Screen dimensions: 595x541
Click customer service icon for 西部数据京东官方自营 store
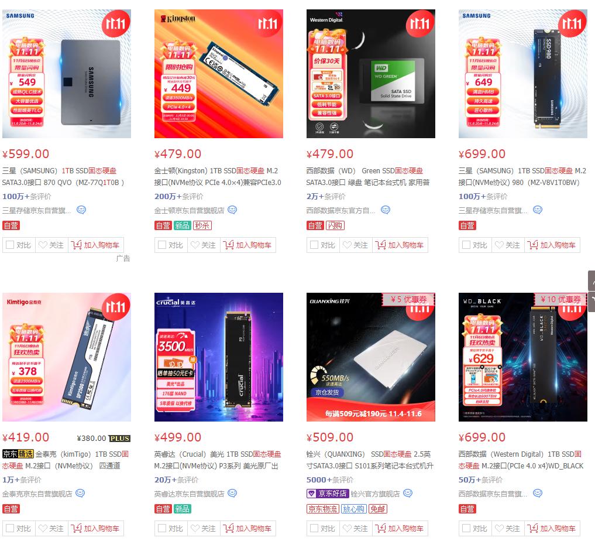[x=386, y=210]
